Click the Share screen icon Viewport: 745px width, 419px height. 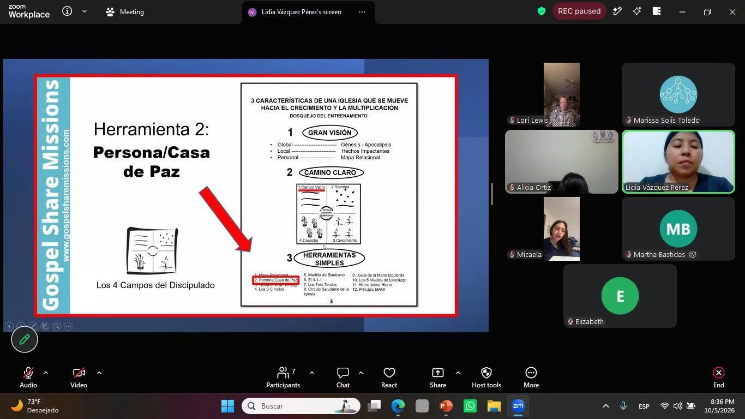(x=438, y=373)
